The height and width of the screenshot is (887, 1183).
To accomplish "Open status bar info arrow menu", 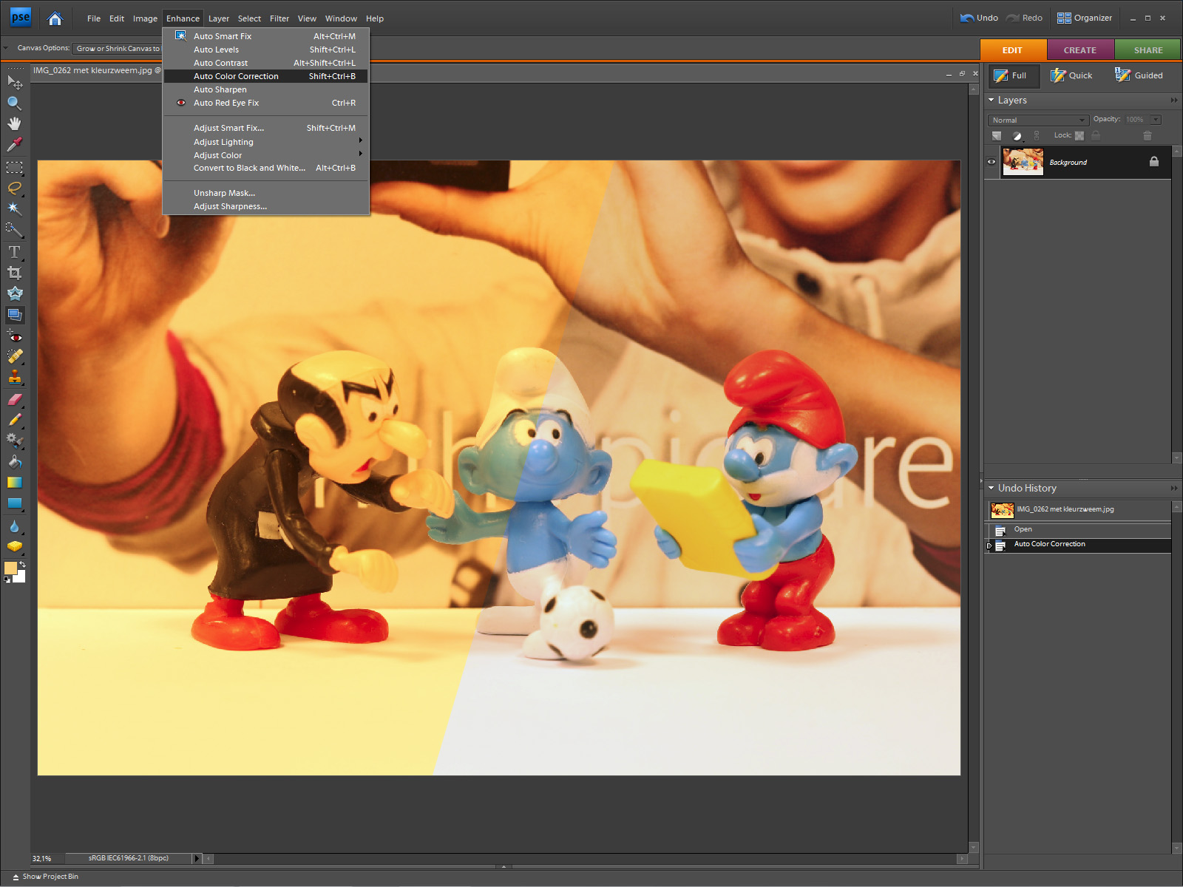I will (197, 858).
